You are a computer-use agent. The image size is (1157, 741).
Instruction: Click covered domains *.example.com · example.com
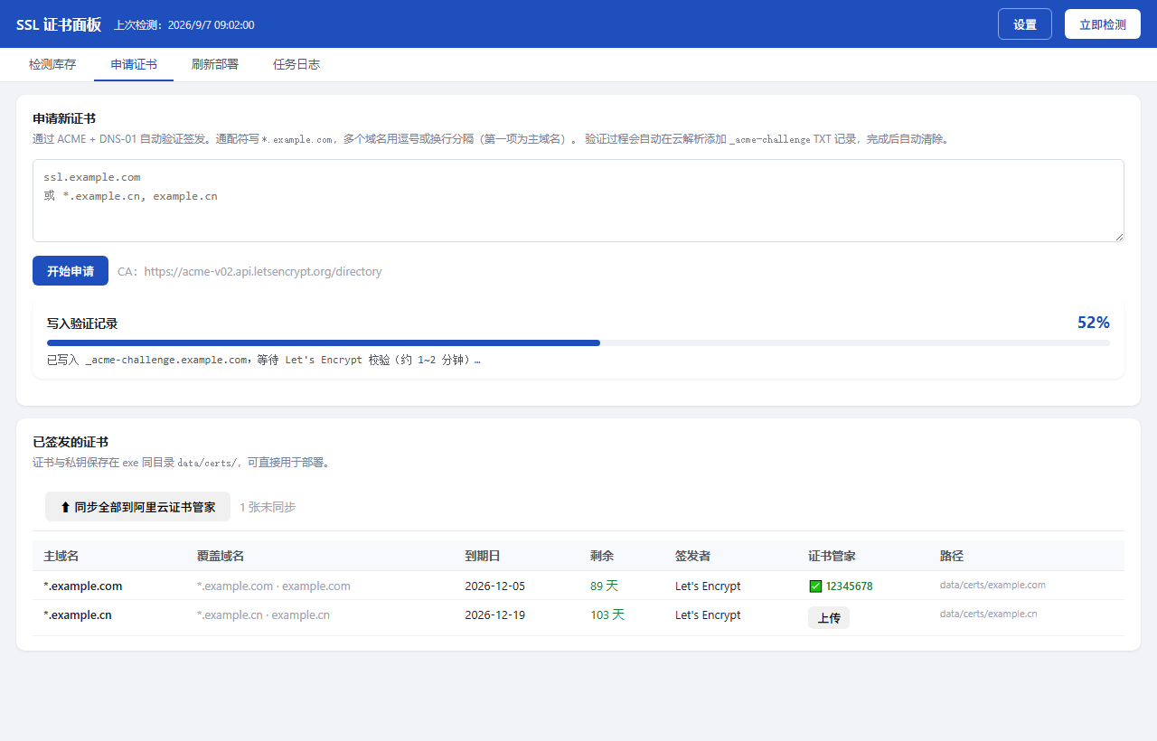[274, 586]
